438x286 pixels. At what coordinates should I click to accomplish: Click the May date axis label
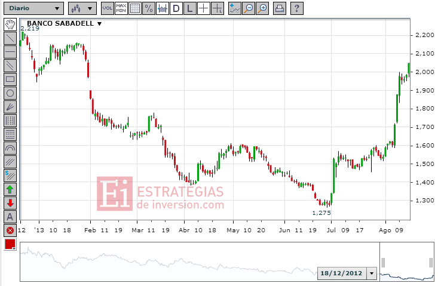tap(233, 230)
